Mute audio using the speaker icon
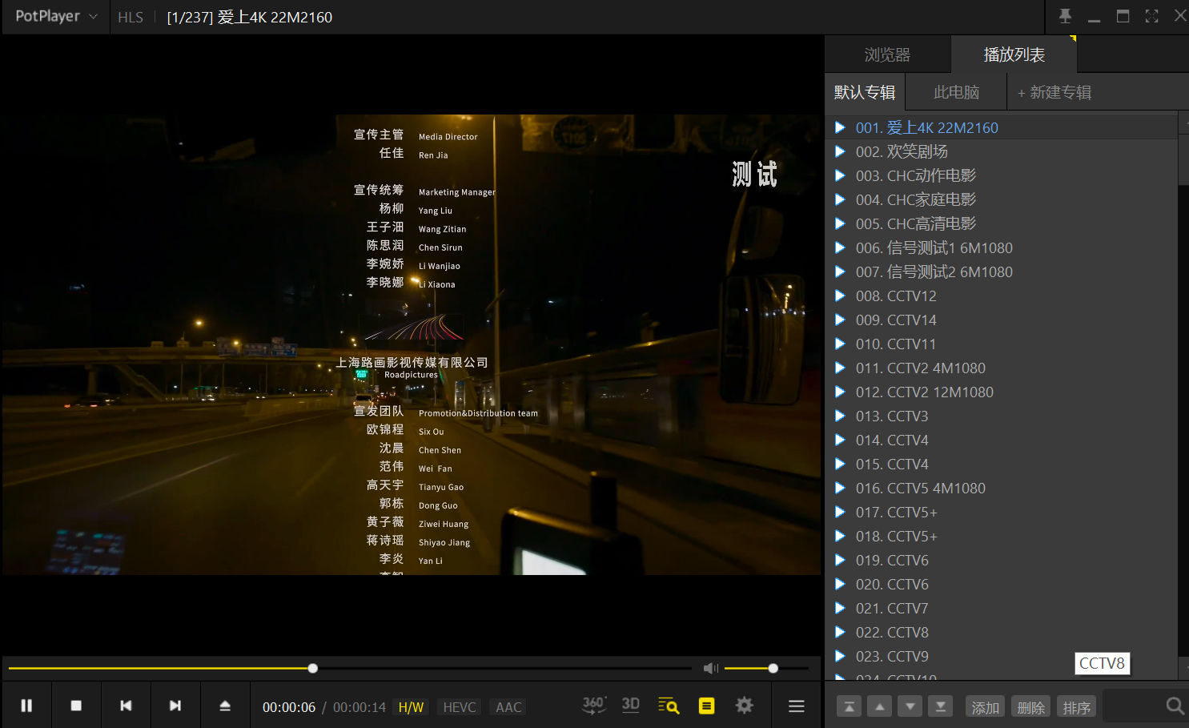The height and width of the screenshot is (728, 1189). pos(710,668)
